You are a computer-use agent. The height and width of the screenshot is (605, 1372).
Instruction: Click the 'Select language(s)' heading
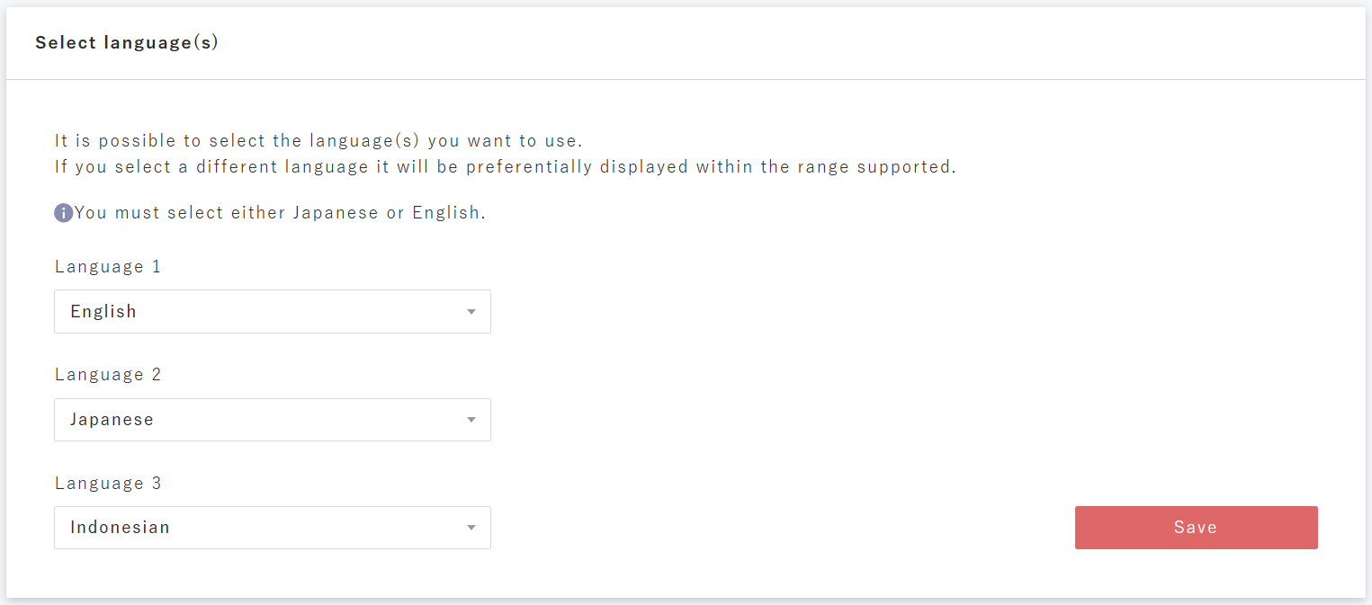(127, 42)
